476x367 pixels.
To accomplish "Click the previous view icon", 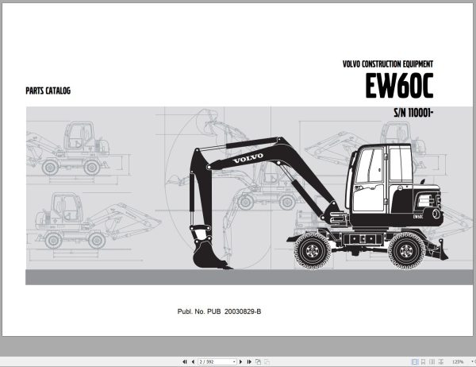I will pyautogui.click(x=258, y=361).
